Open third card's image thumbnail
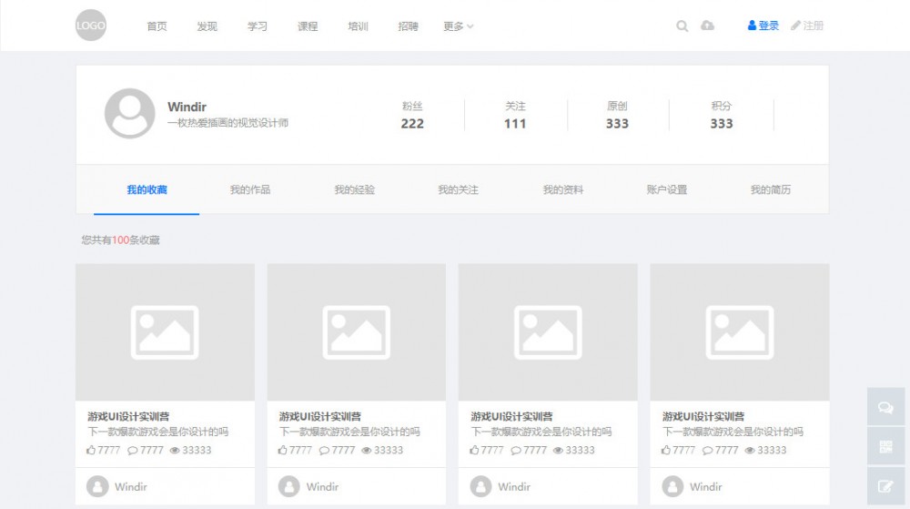 548,332
